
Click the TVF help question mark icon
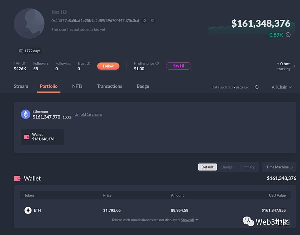pos(24,64)
